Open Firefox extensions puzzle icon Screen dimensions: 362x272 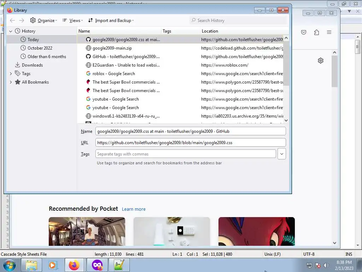[x=316, y=32]
